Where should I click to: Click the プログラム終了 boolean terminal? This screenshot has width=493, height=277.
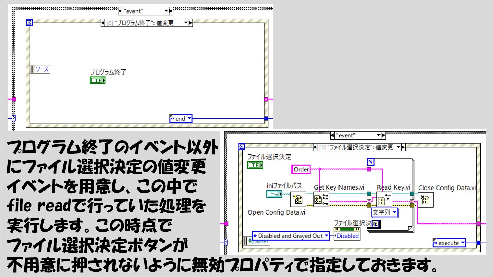(98, 80)
